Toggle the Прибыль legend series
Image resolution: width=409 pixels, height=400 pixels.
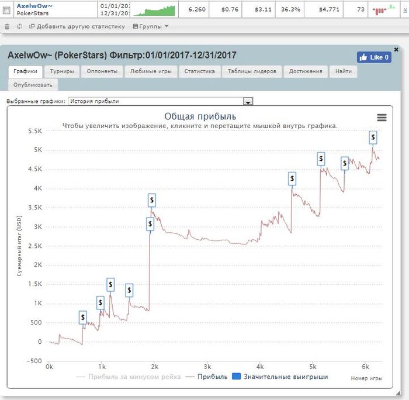(207, 377)
